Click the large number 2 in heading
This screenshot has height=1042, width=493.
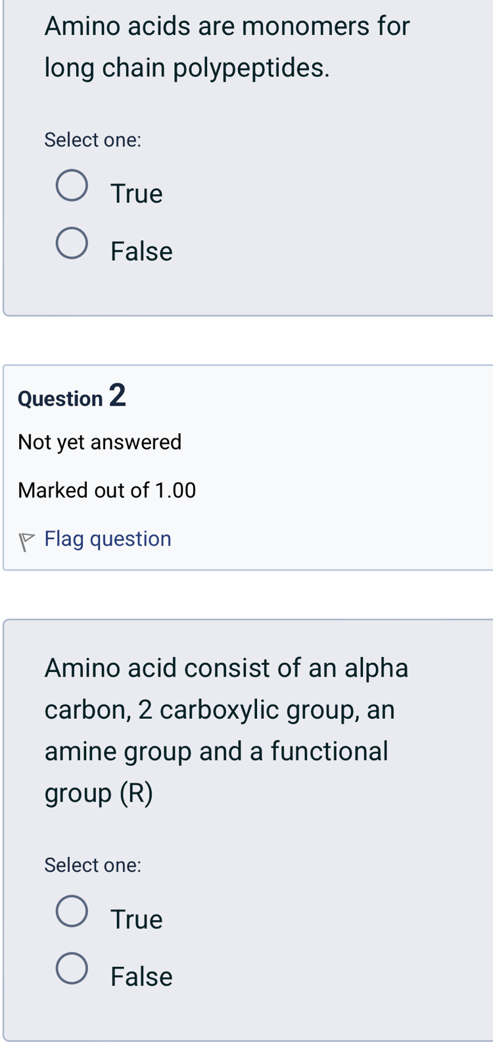(x=118, y=396)
